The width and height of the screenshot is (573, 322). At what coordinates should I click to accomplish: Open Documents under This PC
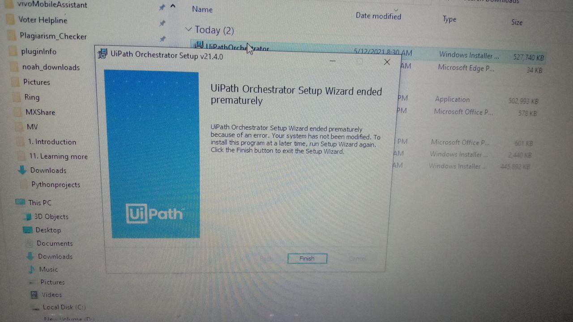(x=55, y=243)
